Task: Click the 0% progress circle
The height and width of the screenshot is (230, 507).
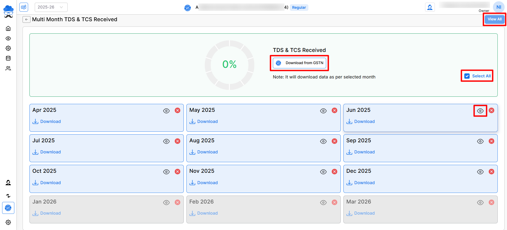Action: [229, 65]
